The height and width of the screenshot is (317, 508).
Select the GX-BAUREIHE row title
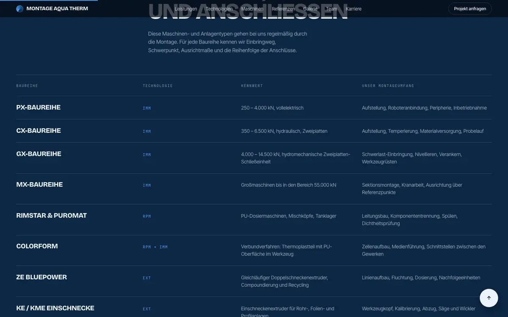[x=39, y=154]
